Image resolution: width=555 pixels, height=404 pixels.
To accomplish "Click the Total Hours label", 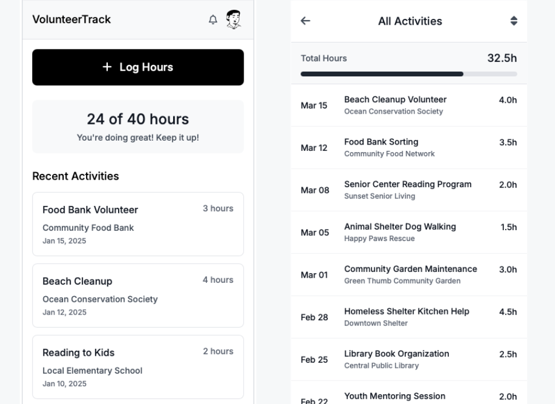I will (x=323, y=58).
